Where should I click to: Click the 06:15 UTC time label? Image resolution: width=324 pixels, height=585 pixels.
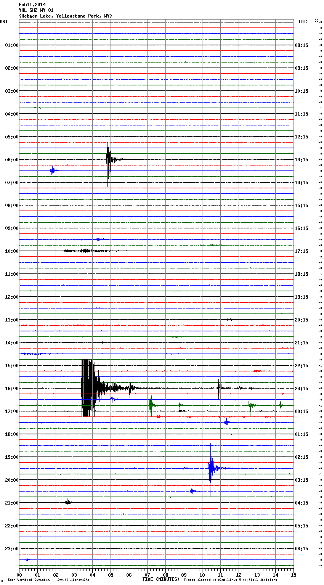(302, 549)
